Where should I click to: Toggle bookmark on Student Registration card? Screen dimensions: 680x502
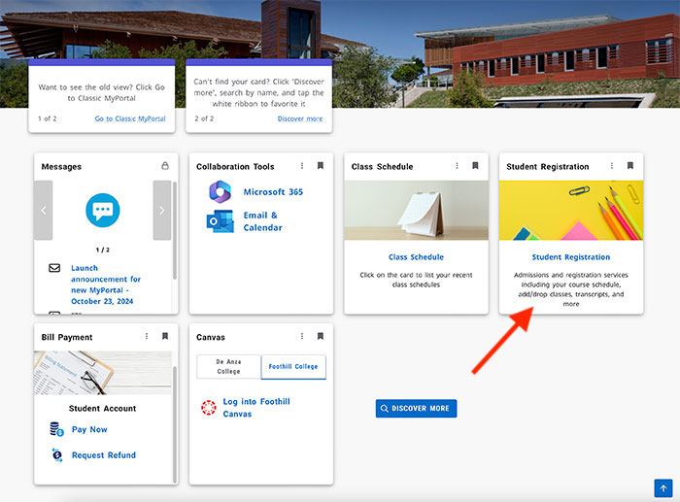click(630, 166)
